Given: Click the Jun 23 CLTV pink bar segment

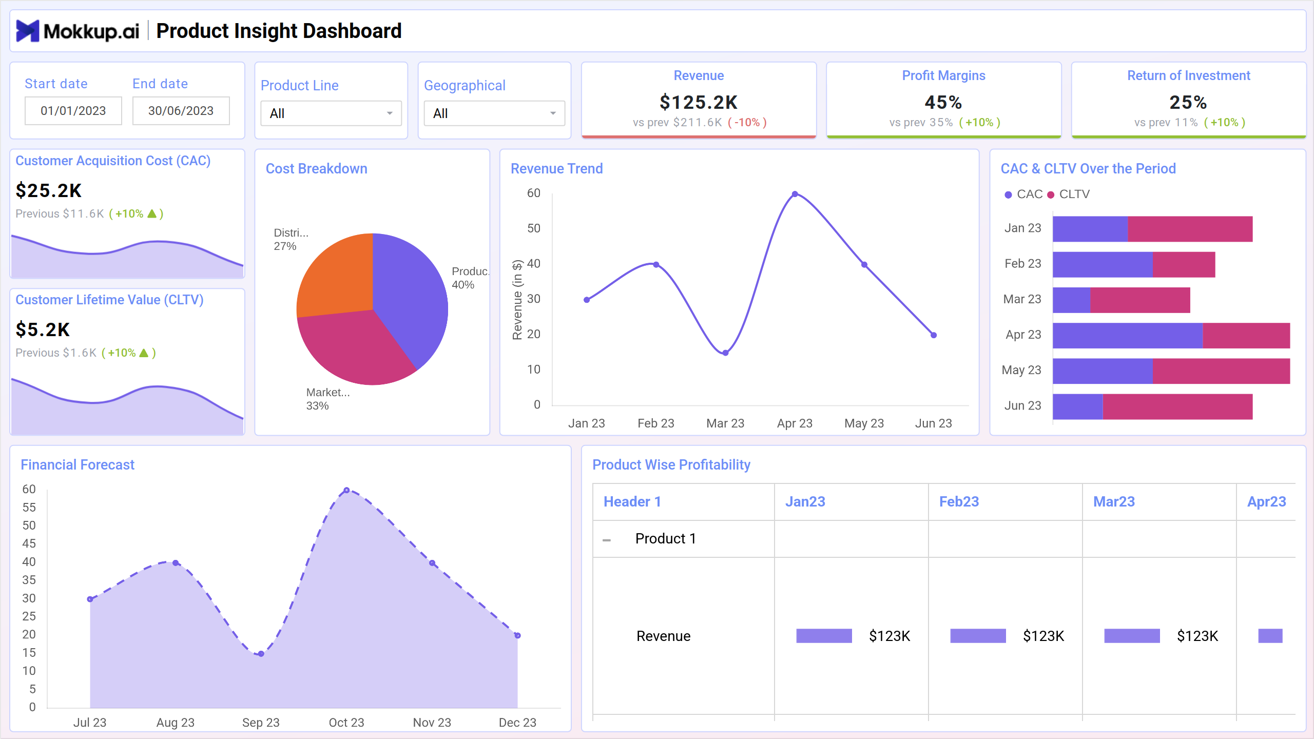Looking at the screenshot, I should click(1177, 407).
